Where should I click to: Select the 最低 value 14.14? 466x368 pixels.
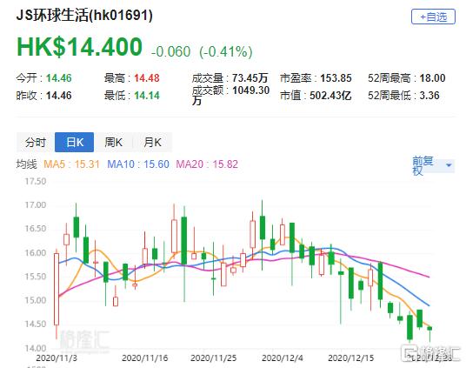(147, 96)
